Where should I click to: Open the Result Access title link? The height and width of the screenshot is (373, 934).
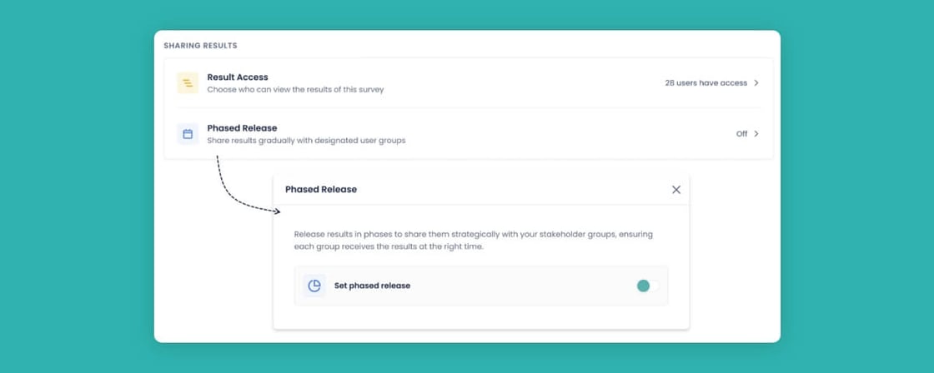[238, 77]
